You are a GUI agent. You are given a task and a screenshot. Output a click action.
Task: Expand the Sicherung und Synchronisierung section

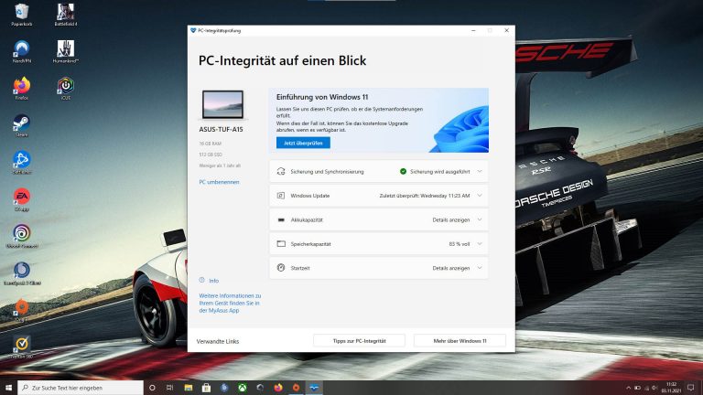click(x=480, y=171)
